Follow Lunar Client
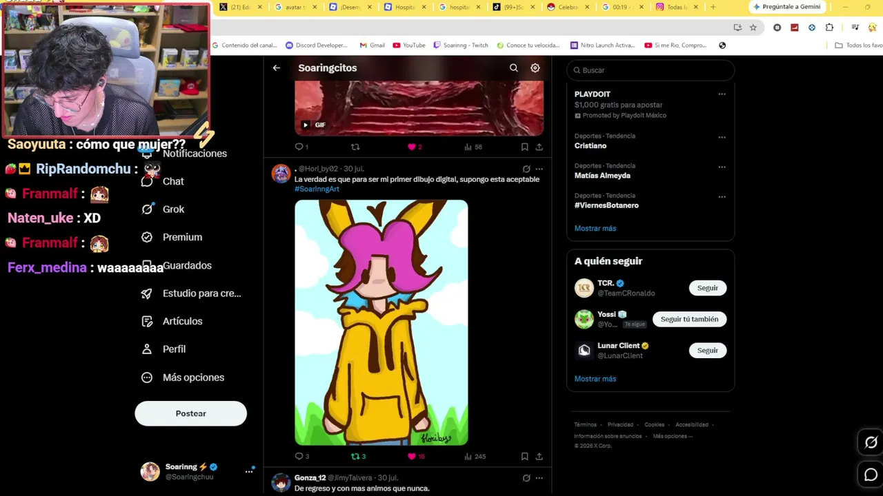This screenshot has width=883, height=496. pyautogui.click(x=707, y=351)
